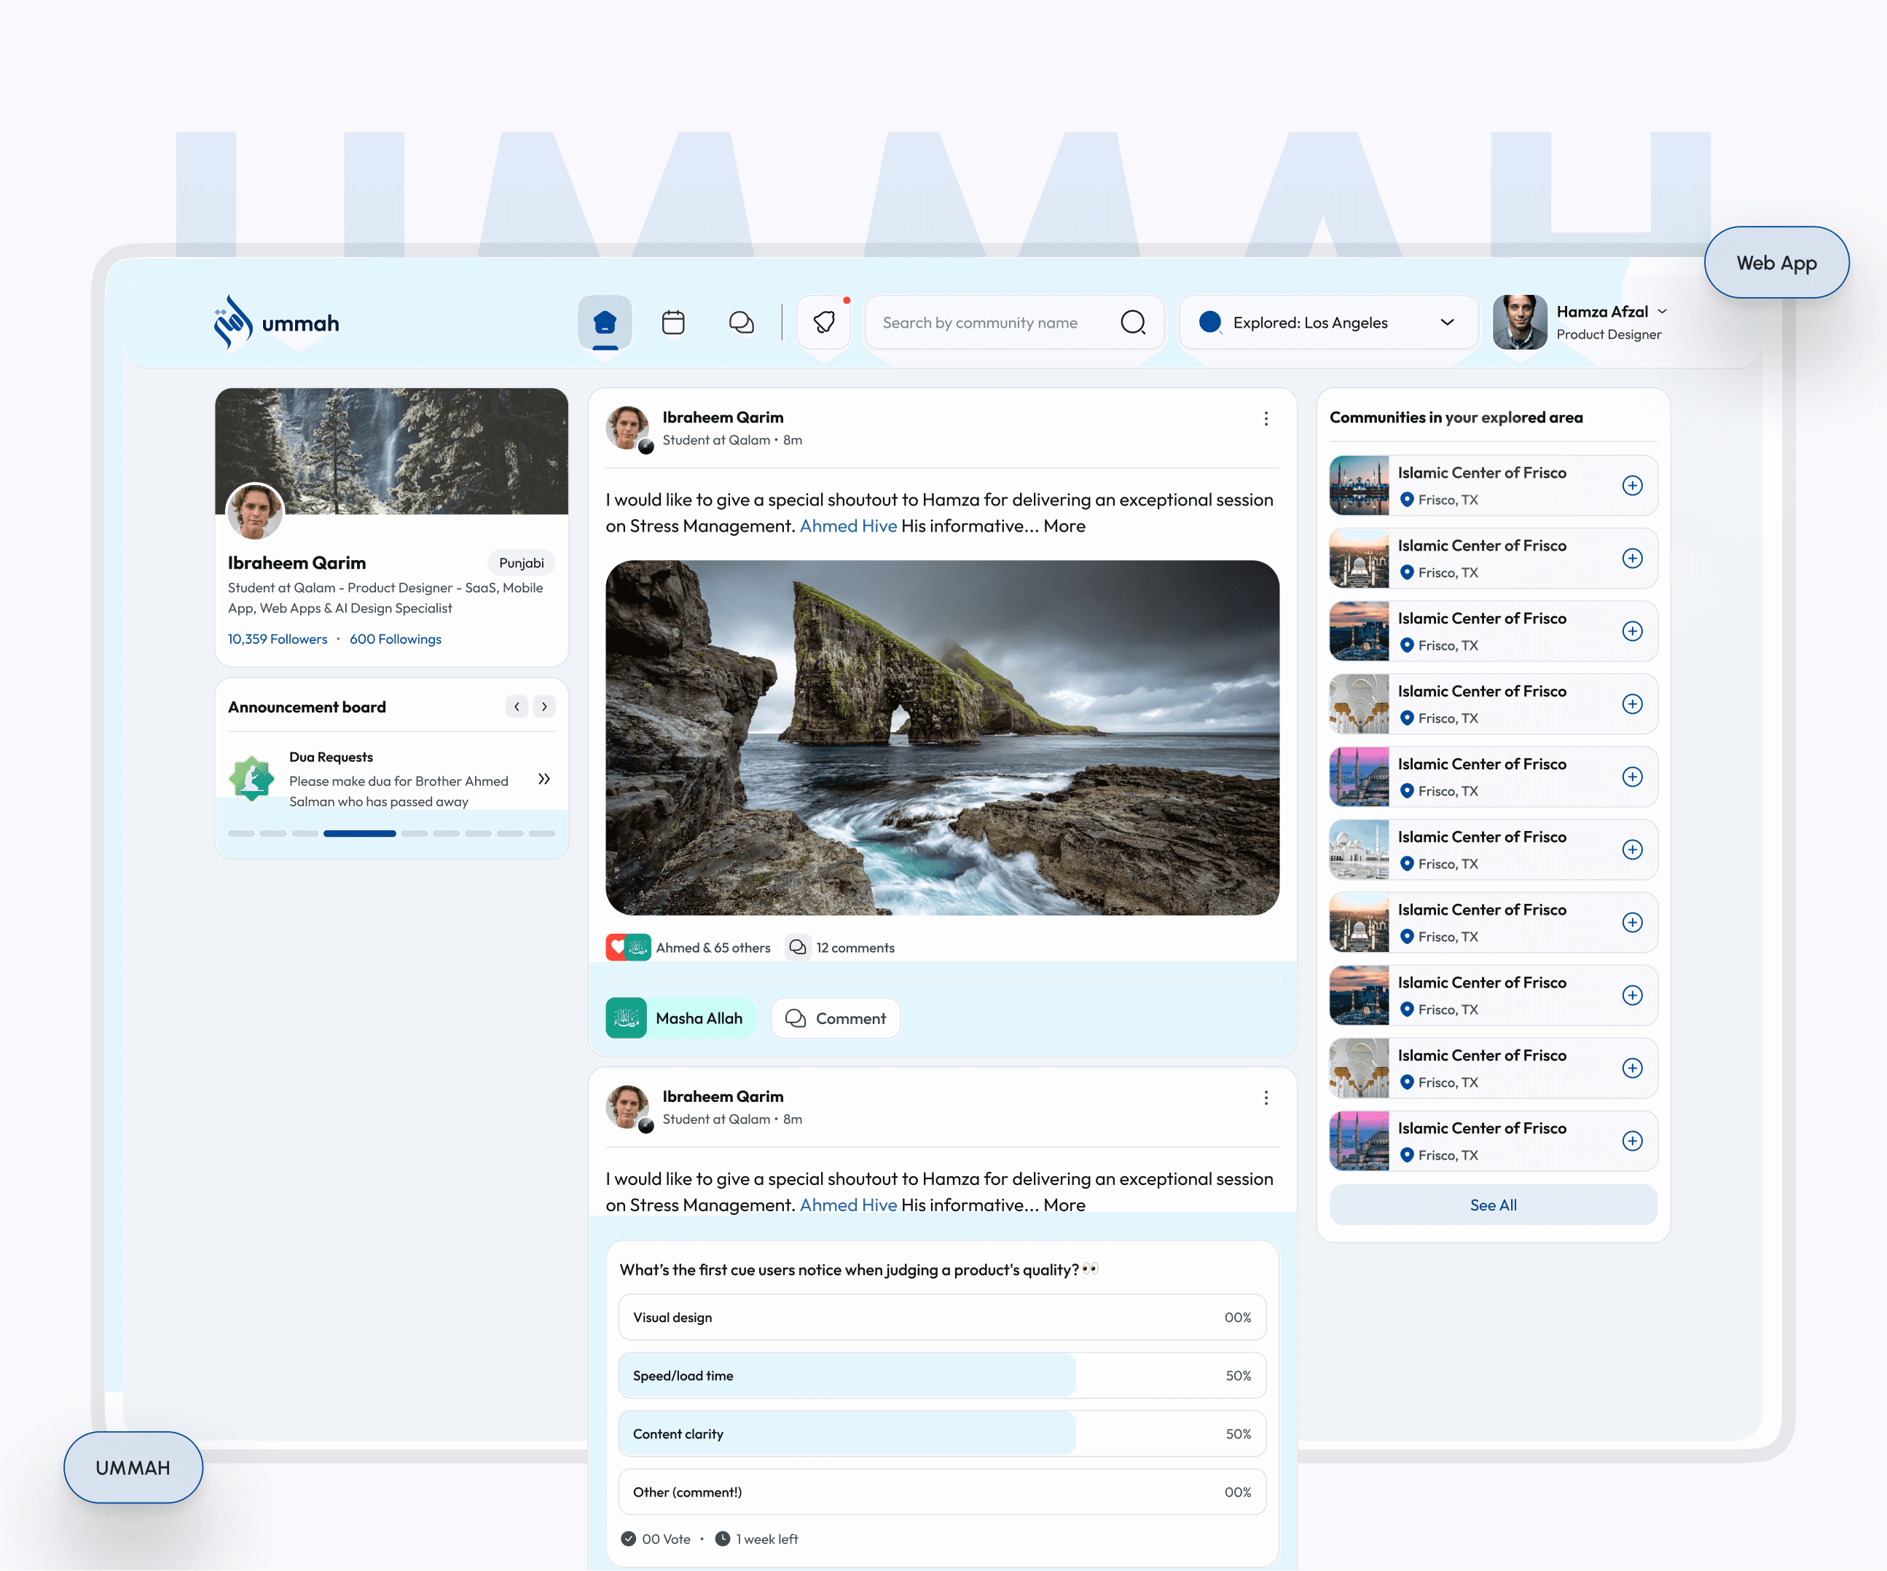Toggle the Masha Allah reaction
This screenshot has height=1571, width=1887.
click(x=680, y=1019)
